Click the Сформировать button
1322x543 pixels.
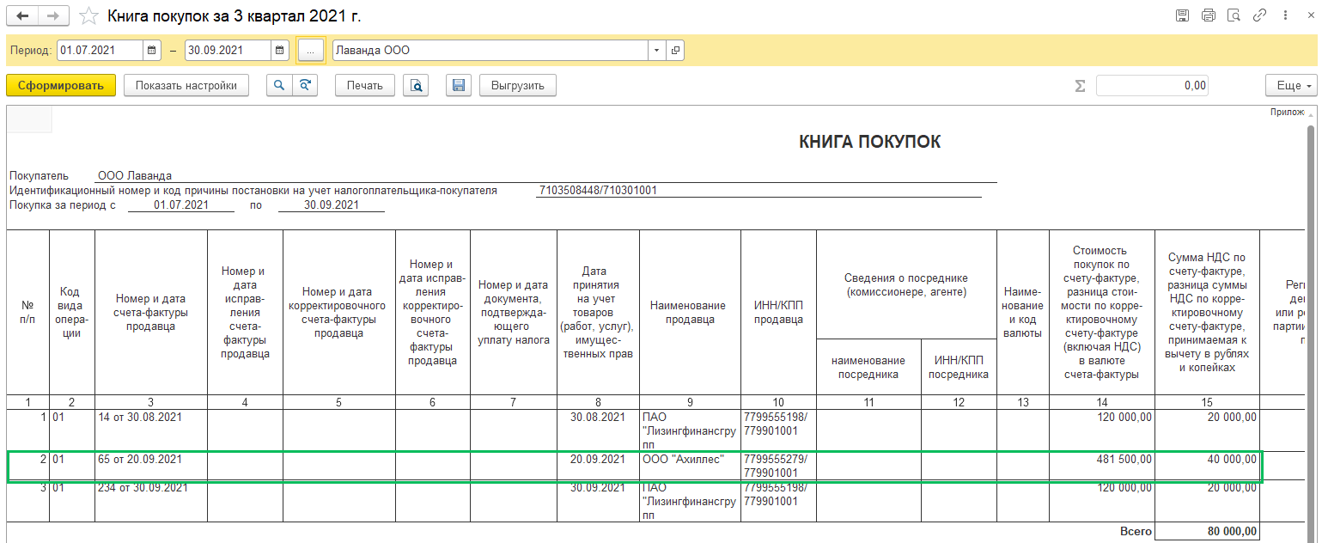[61, 85]
